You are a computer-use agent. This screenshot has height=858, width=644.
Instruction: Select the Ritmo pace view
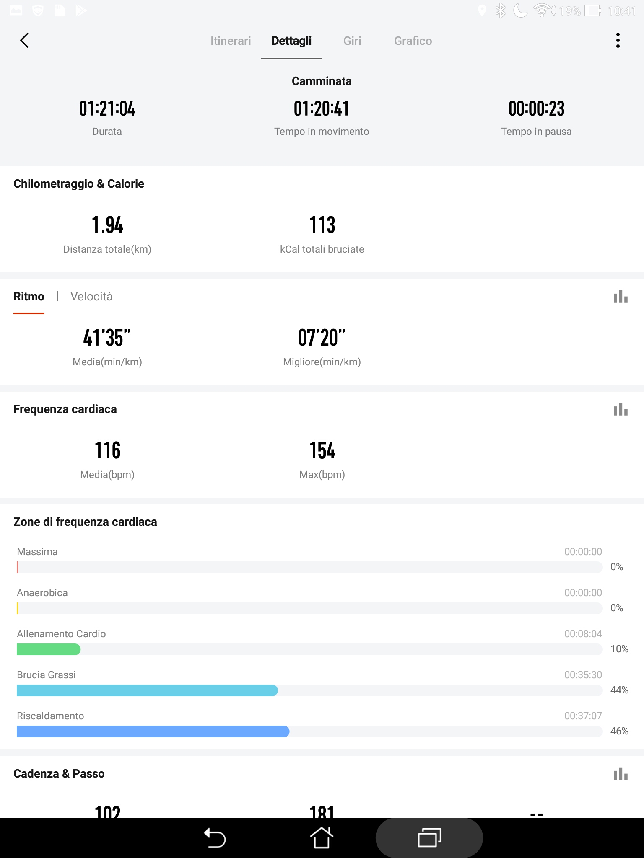coord(29,297)
